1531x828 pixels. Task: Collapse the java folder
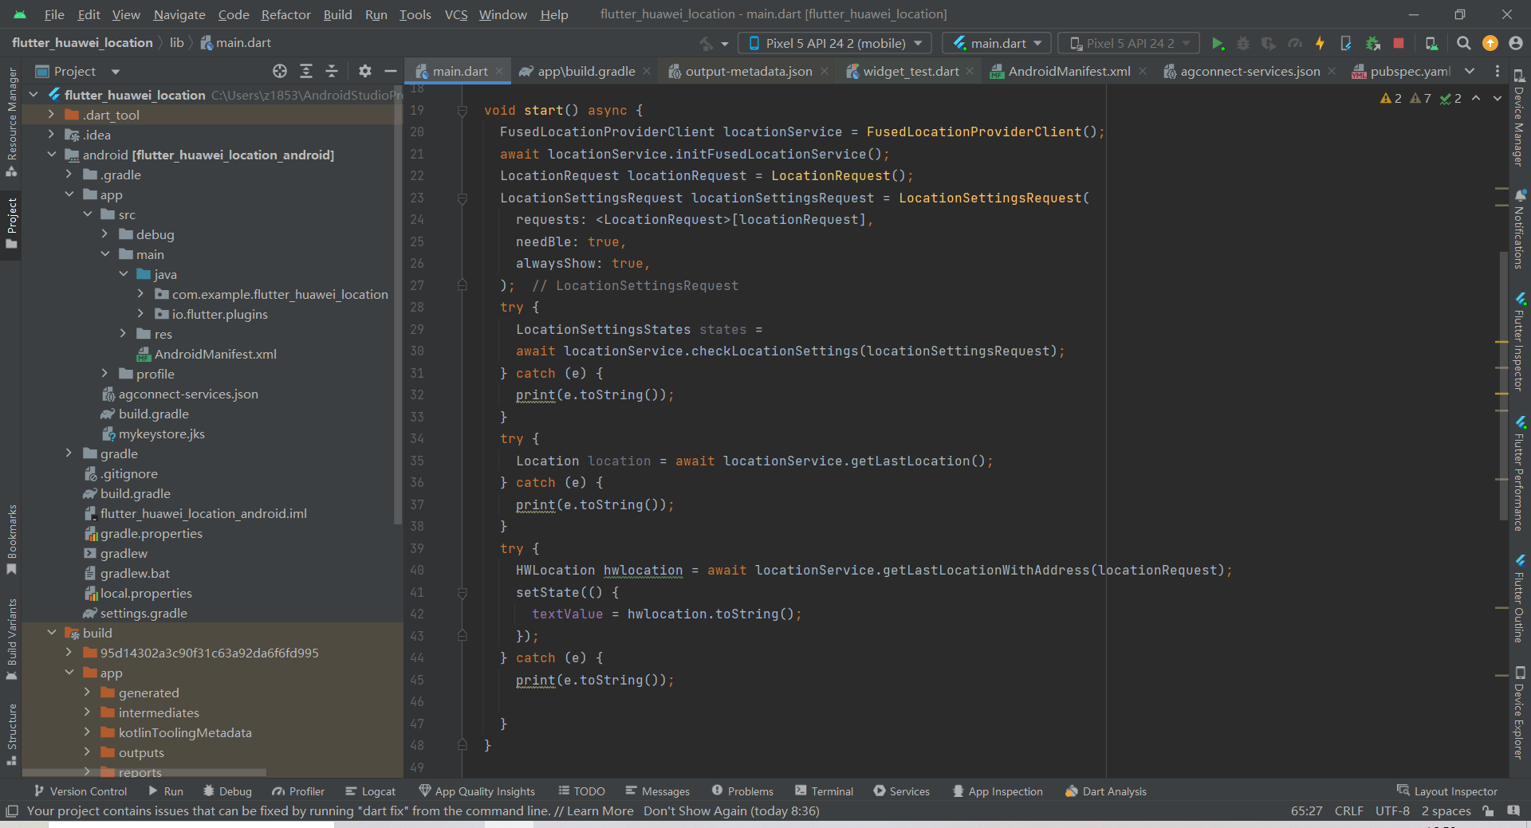(124, 274)
